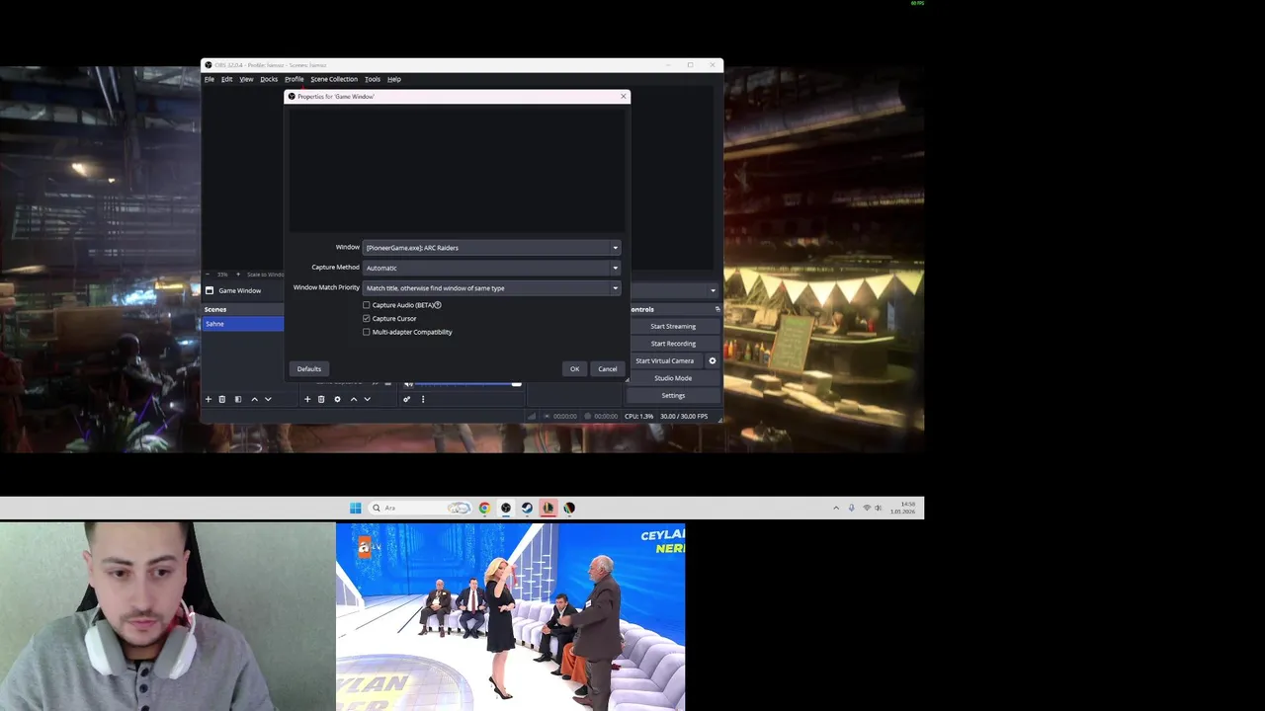The image size is (1265, 711).
Task: Cancel the Properties dialog
Action: 608,368
